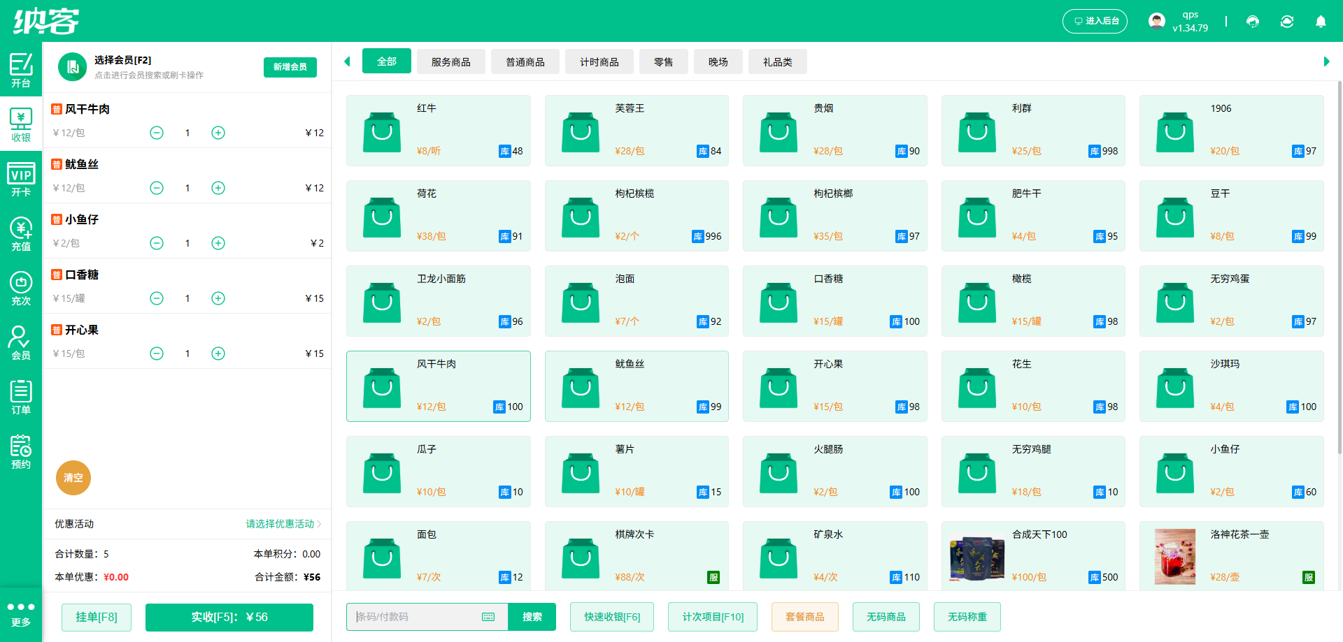Open the 开台 sidebar icon
1343x642 pixels.
click(x=21, y=70)
